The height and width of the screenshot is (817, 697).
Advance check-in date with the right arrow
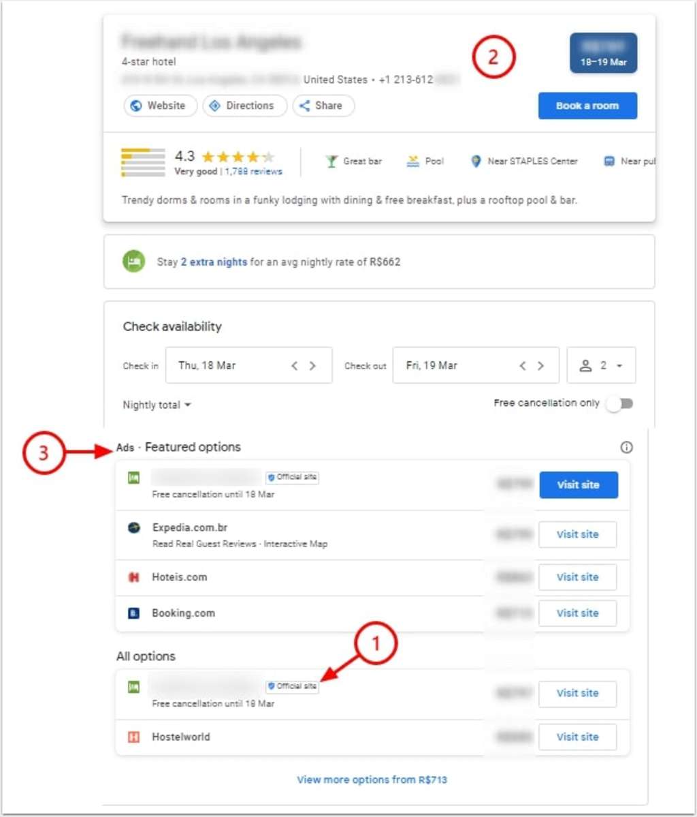pos(312,366)
